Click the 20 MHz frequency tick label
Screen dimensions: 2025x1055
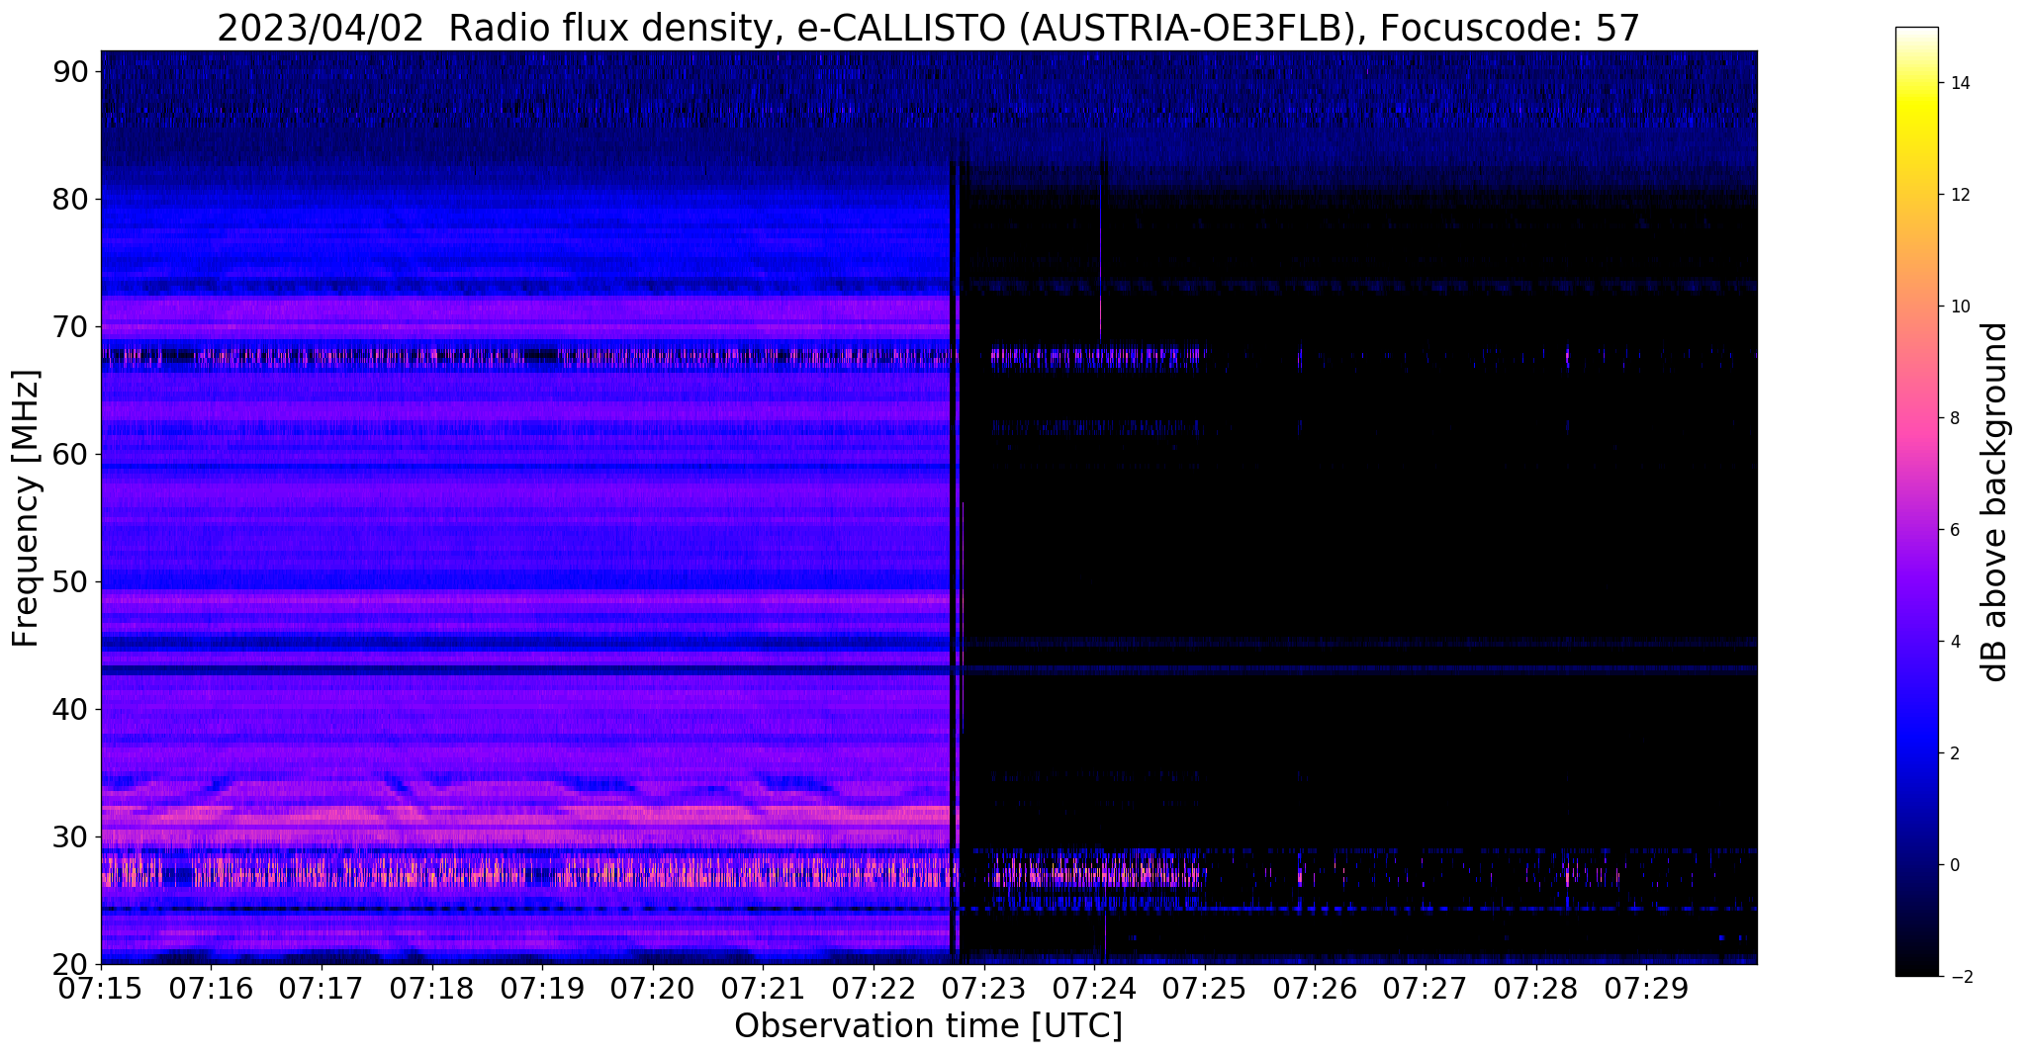click(x=71, y=965)
